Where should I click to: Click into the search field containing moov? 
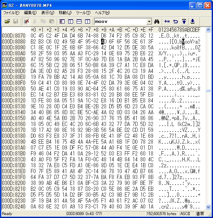(x=120, y=22)
